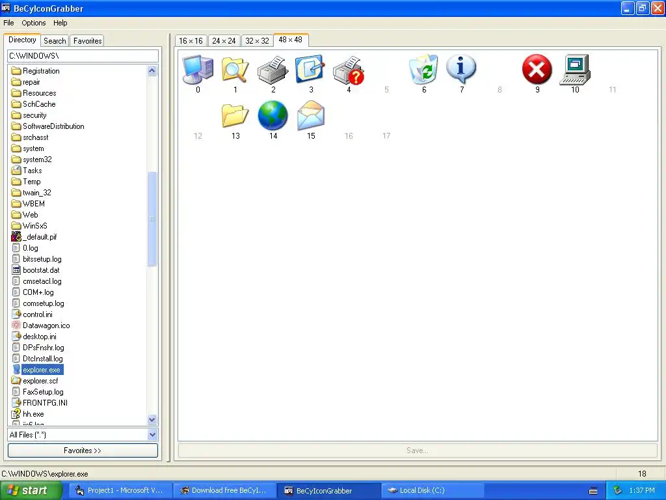Select the open envelope icon numbered 15
Viewport: 666px width, 500px height.
tap(310, 115)
